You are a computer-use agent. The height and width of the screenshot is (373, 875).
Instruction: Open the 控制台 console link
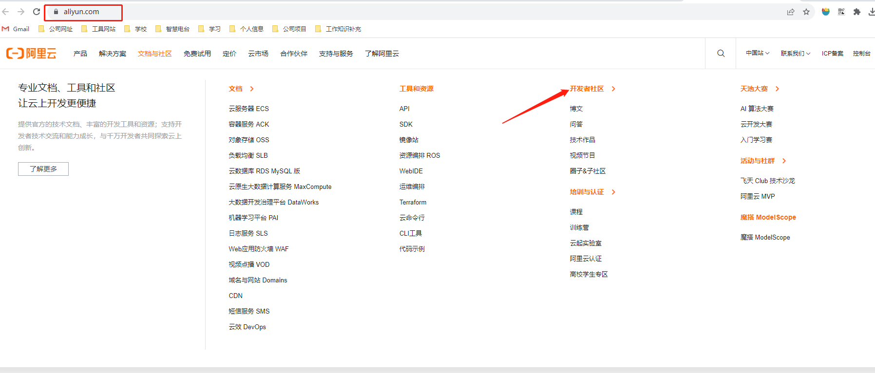tap(862, 53)
